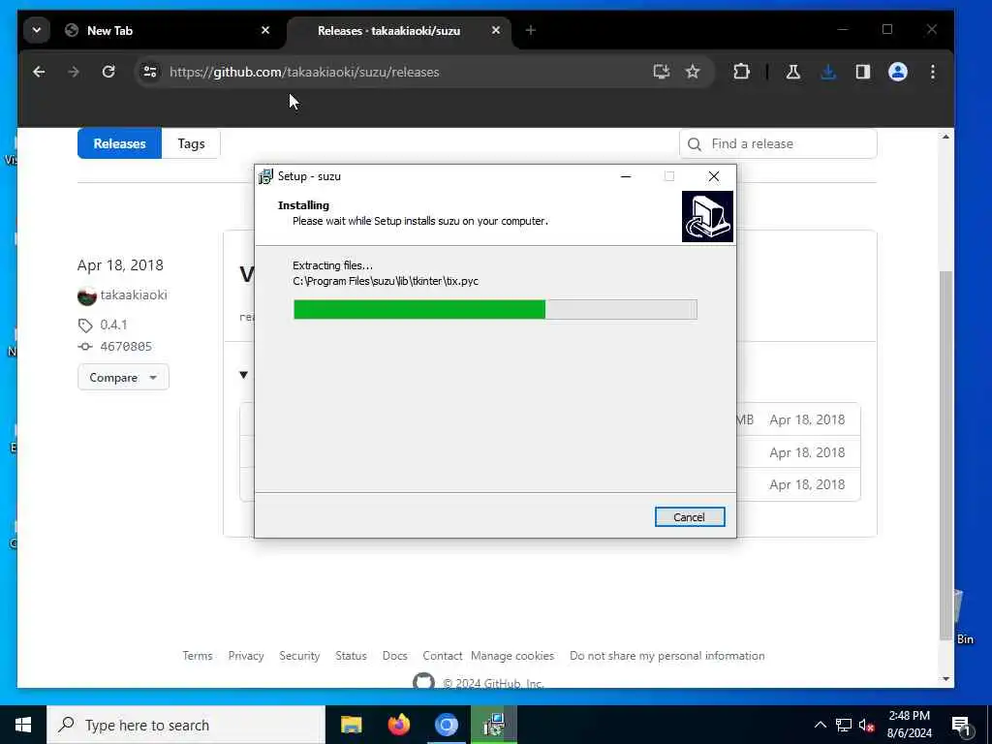992x744 pixels.
Task: Select the Releases button on GitHub page
Action: [119, 143]
